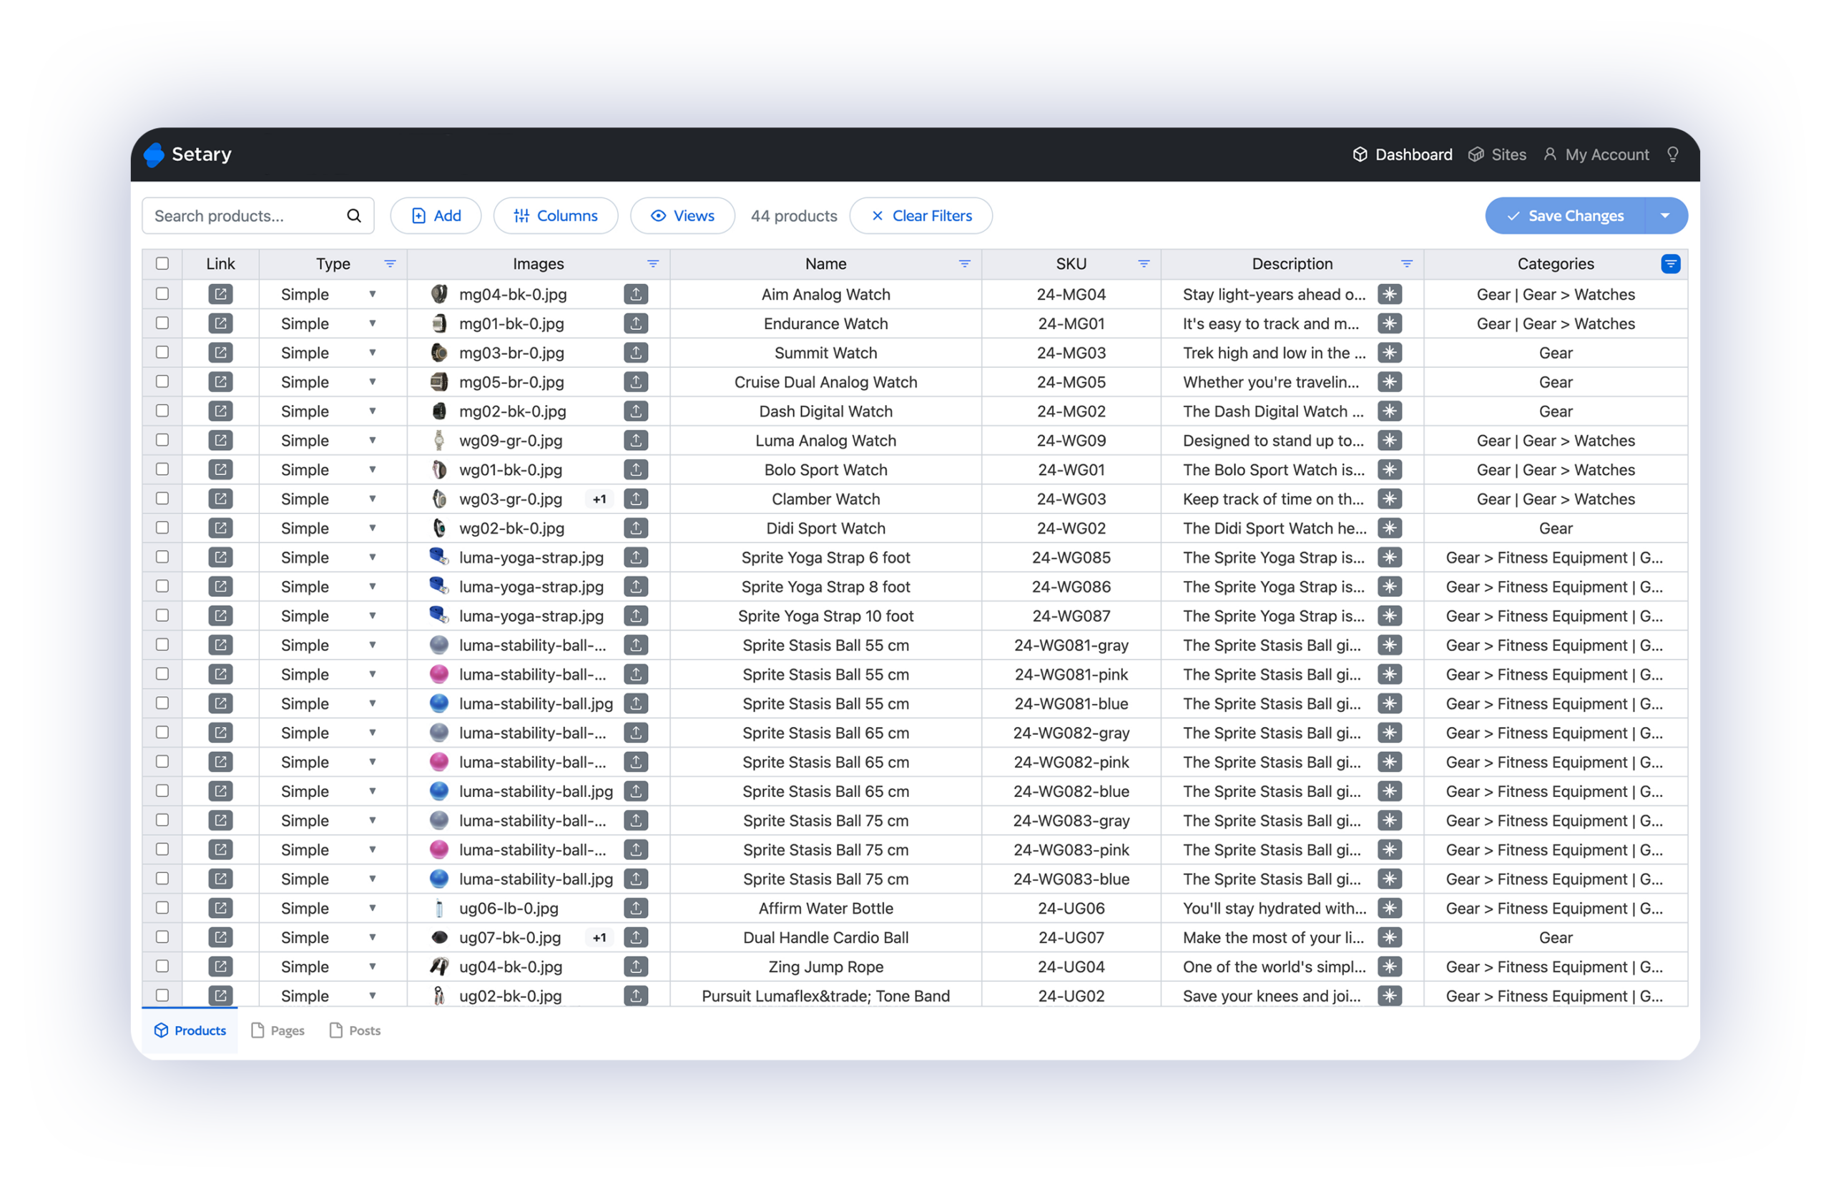The width and height of the screenshot is (1831, 1187).
Task: Expand description of Aim Analog Watch
Action: [1389, 294]
